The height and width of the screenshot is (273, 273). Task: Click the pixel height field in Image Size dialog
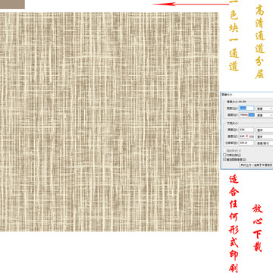(246, 115)
